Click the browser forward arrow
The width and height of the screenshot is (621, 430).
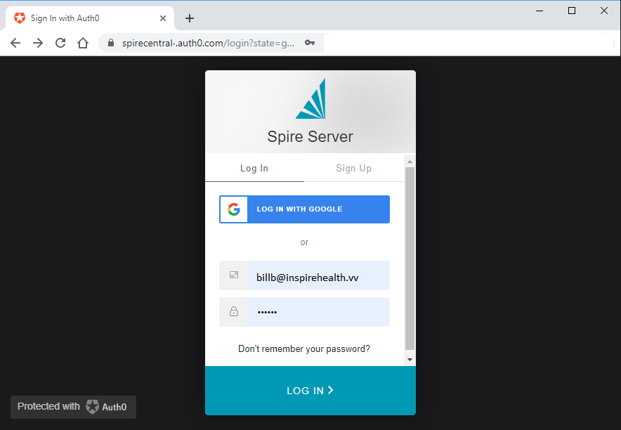pyautogui.click(x=38, y=43)
